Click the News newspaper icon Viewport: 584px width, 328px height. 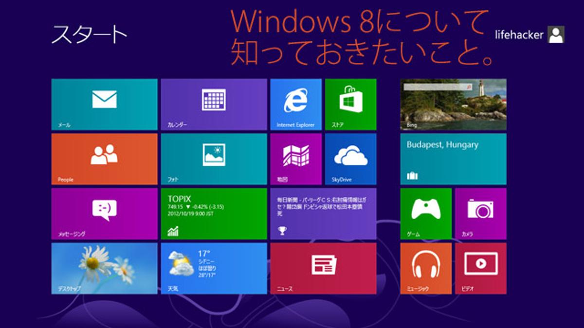pos(324,265)
